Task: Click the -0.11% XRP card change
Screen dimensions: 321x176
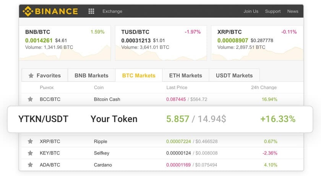Action: pos(289,32)
